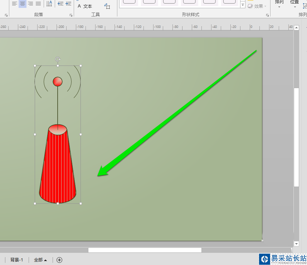This screenshot has width=307, height=265.
Task: Justify the paragraph text
Action: [38, 4]
